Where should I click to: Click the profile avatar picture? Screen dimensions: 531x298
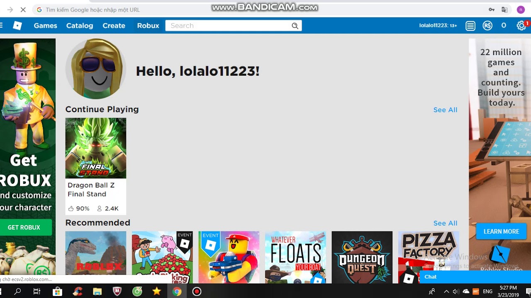(x=96, y=69)
